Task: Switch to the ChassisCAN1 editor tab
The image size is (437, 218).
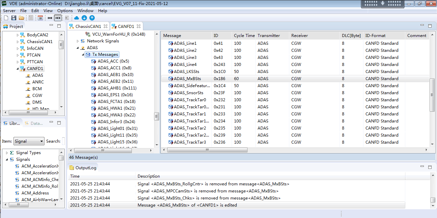Action: (x=88, y=26)
